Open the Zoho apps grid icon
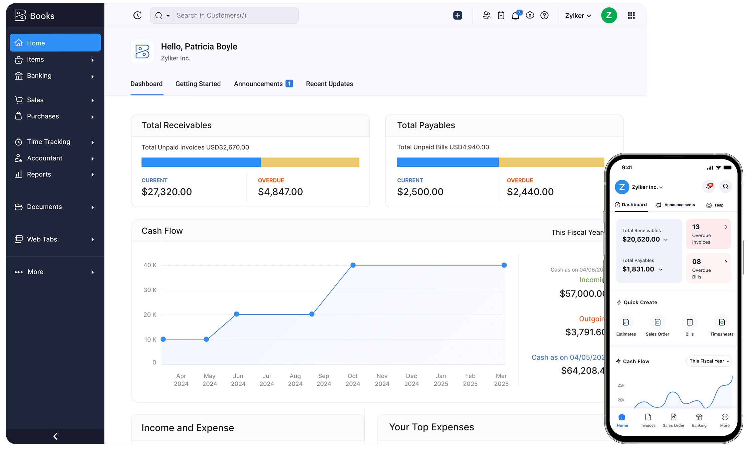The image size is (750, 452). (x=631, y=15)
